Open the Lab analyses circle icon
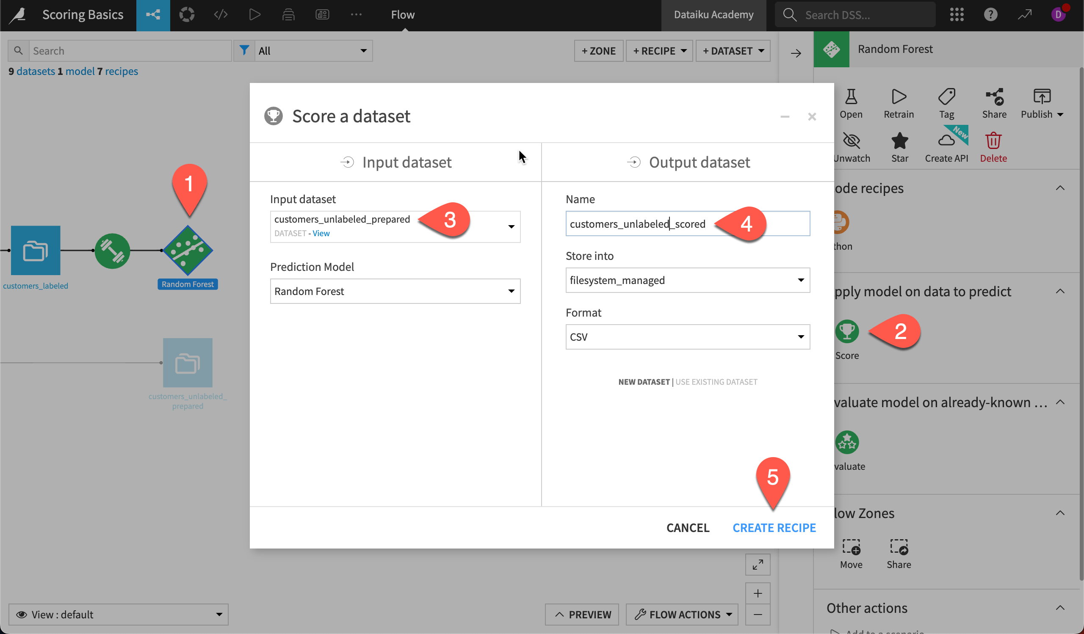Viewport: 1084px width, 634px height. (x=187, y=15)
